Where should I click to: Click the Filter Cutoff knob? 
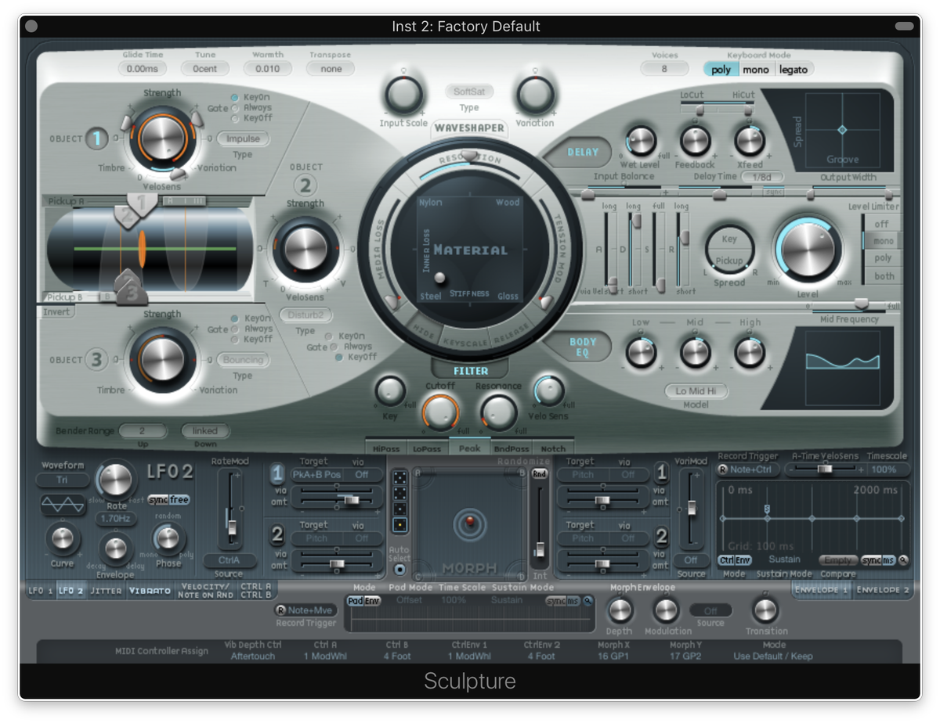click(x=440, y=412)
